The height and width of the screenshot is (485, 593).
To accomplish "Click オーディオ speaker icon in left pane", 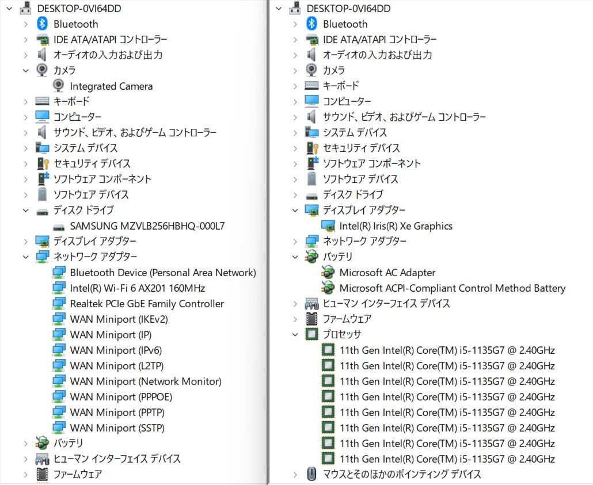I will pyautogui.click(x=42, y=55).
